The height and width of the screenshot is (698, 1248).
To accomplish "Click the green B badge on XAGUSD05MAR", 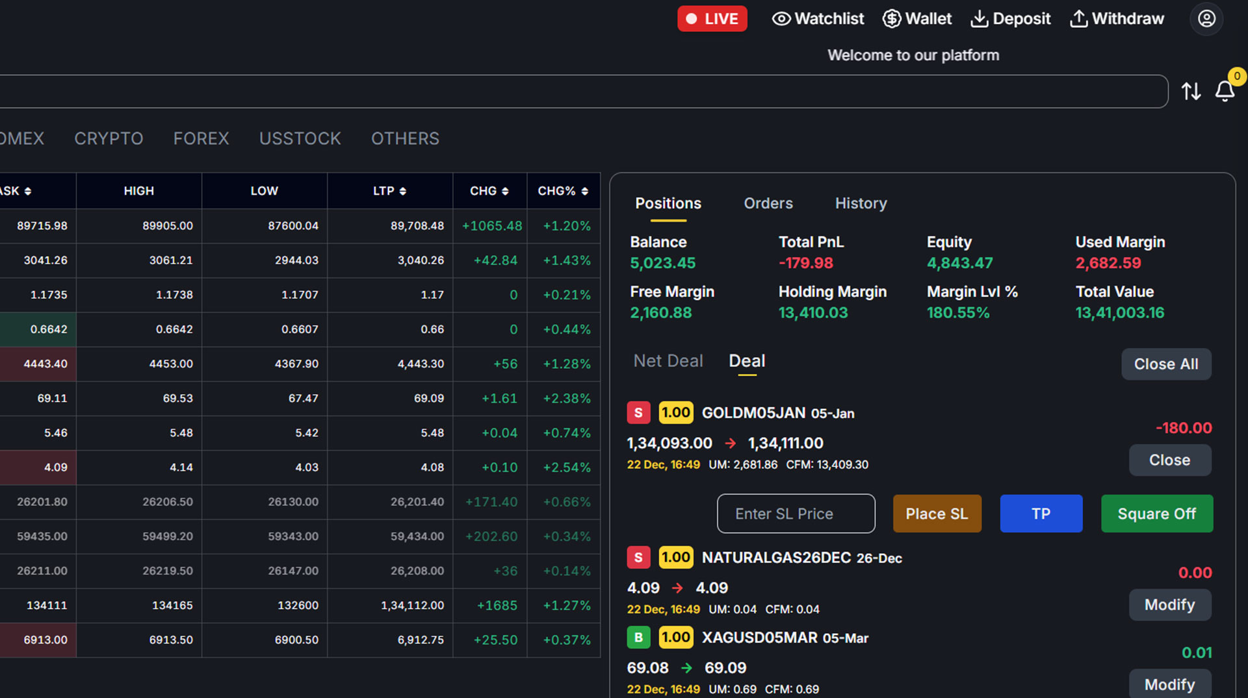I will tap(639, 637).
